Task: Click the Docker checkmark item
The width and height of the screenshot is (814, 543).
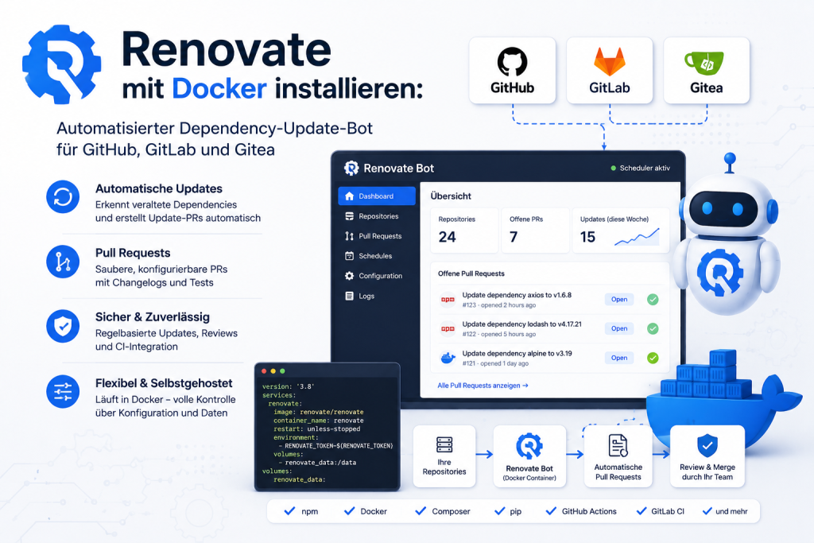Action: pos(366,511)
